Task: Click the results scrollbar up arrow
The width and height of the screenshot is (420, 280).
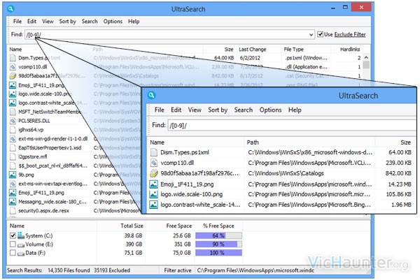Action: [x=366, y=58]
